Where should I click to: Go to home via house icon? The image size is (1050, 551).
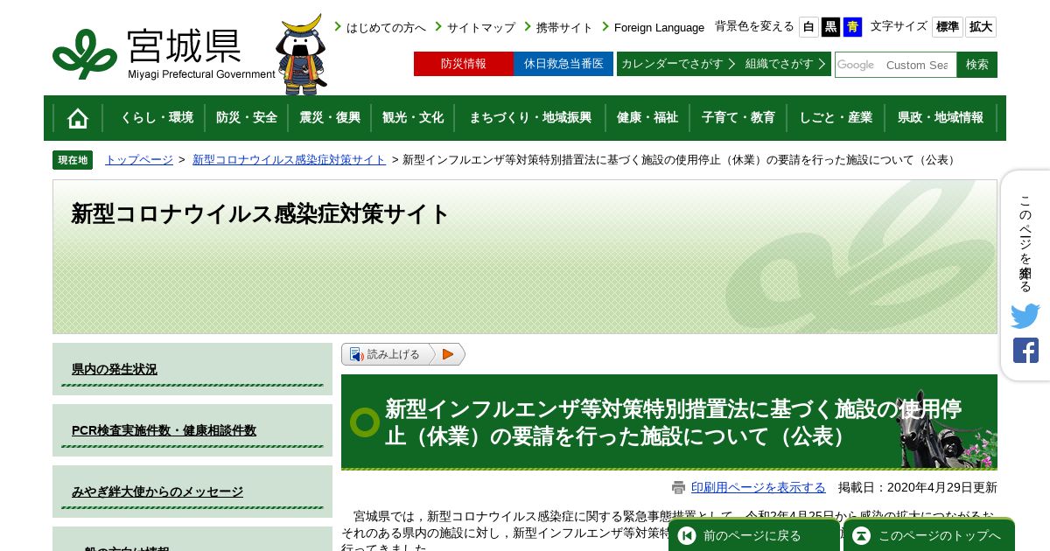click(78, 118)
